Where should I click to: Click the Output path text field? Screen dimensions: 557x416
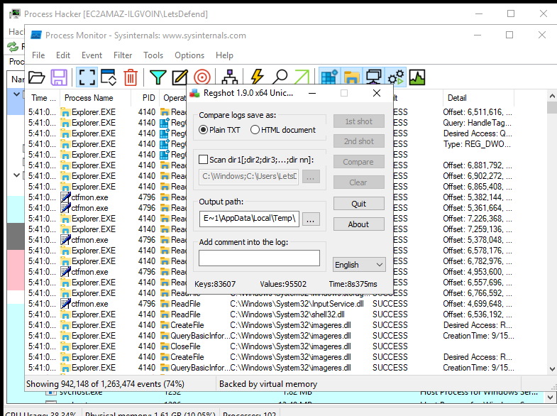249,218
